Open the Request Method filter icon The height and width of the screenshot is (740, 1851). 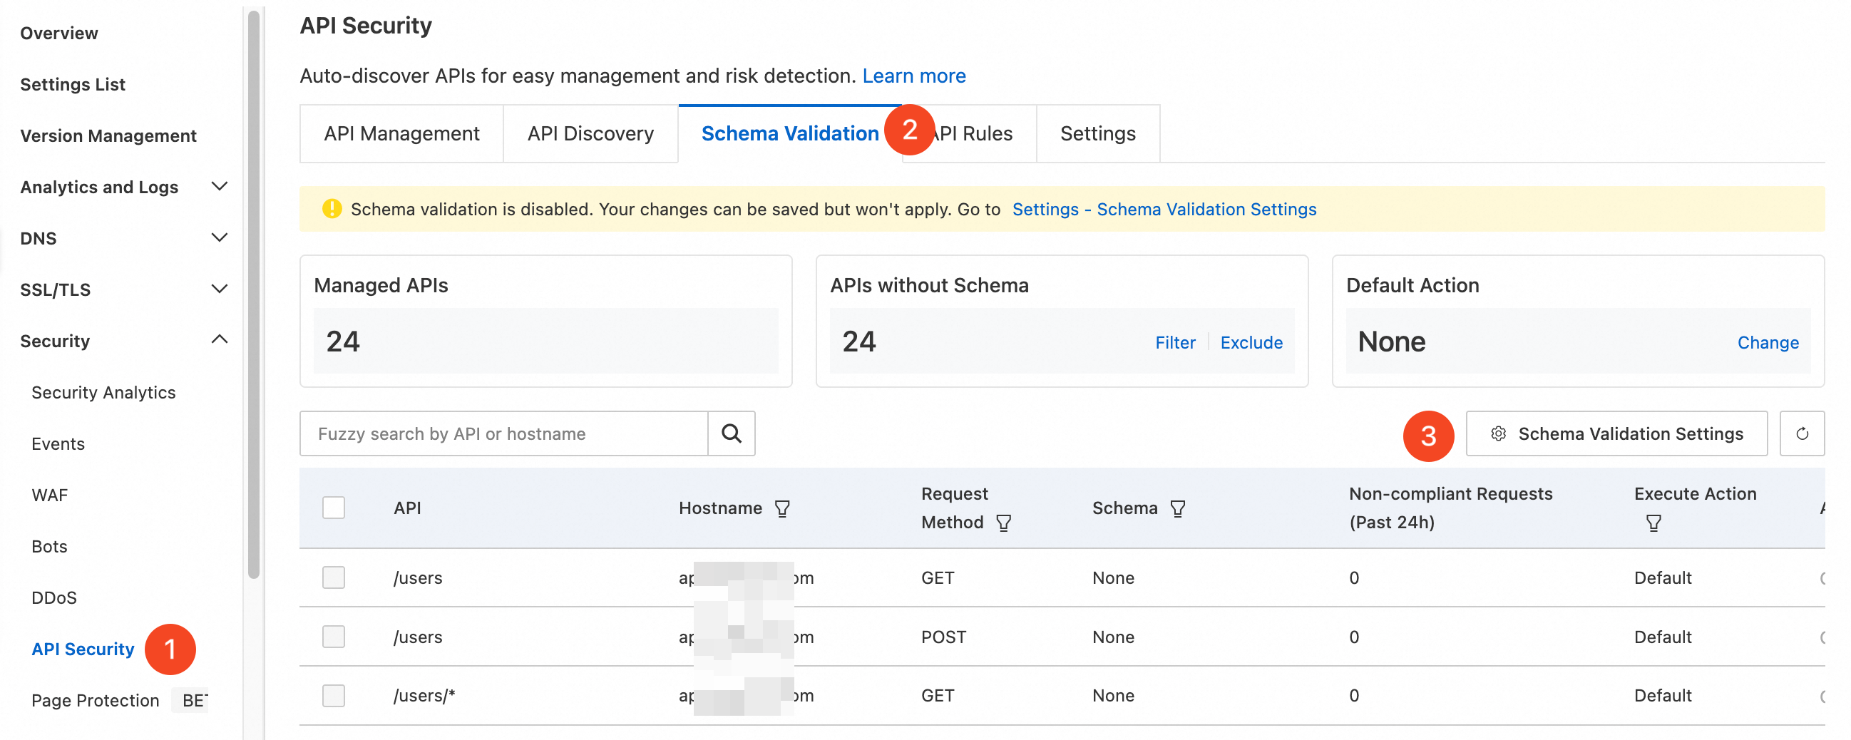[1003, 523]
